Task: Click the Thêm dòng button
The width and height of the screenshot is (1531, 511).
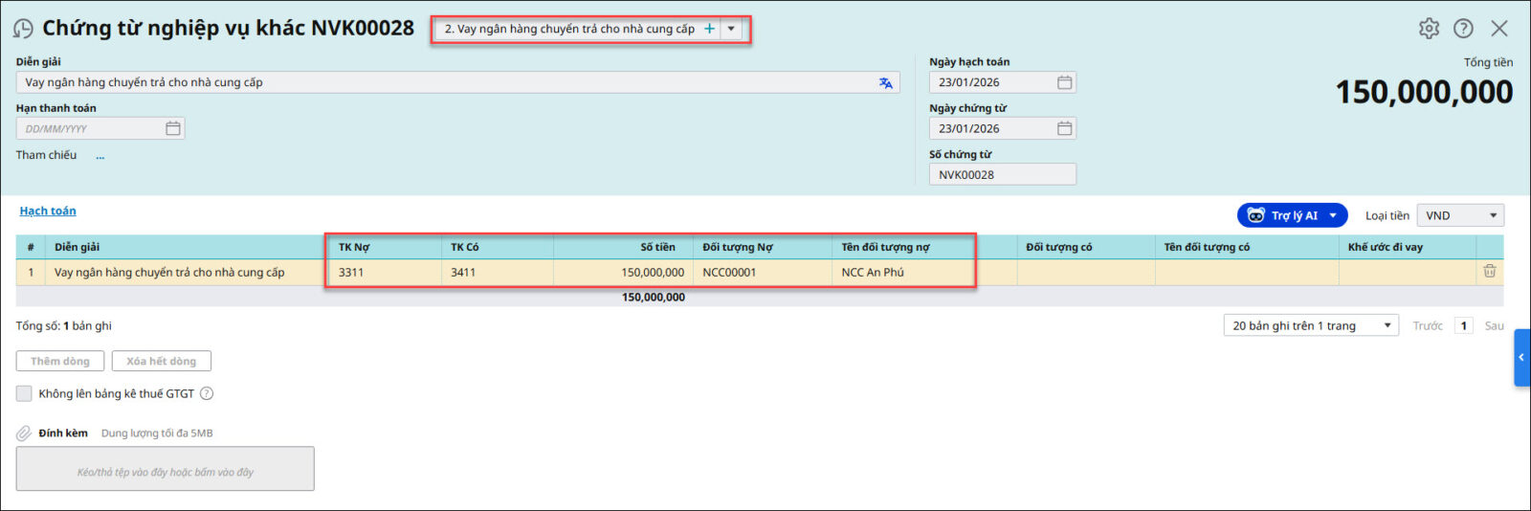Action: [59, 361]
